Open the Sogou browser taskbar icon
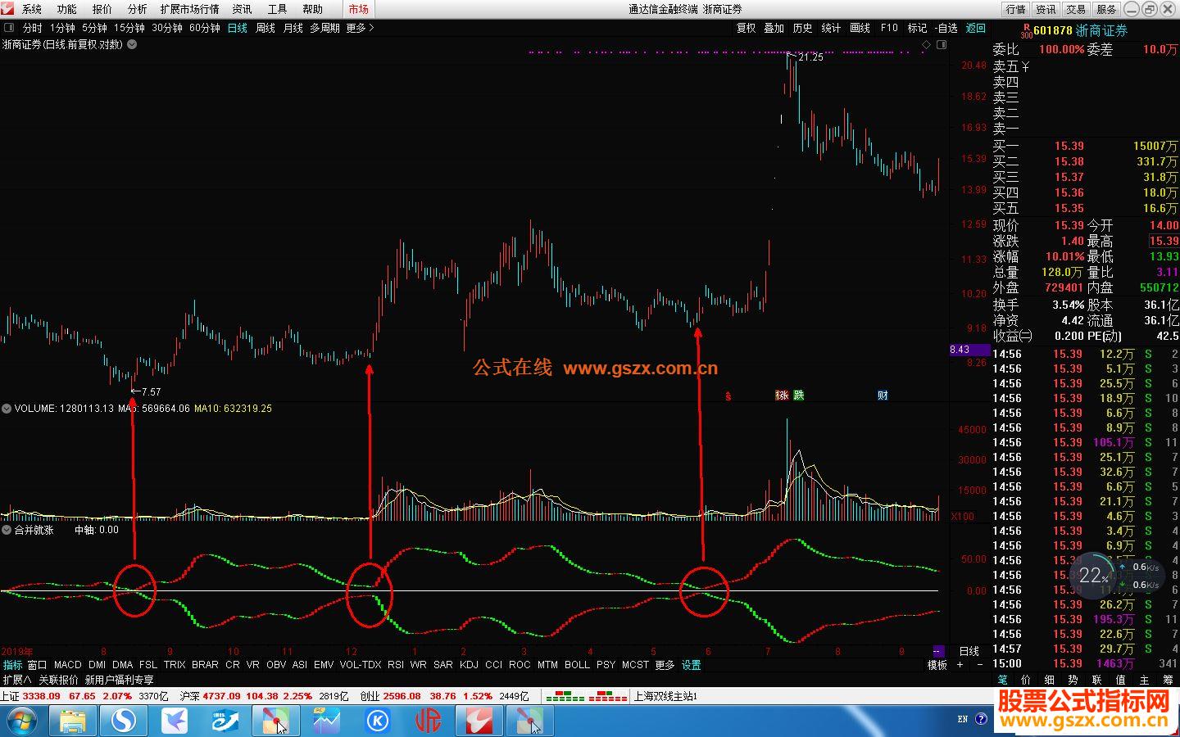 tap(124, 721)
